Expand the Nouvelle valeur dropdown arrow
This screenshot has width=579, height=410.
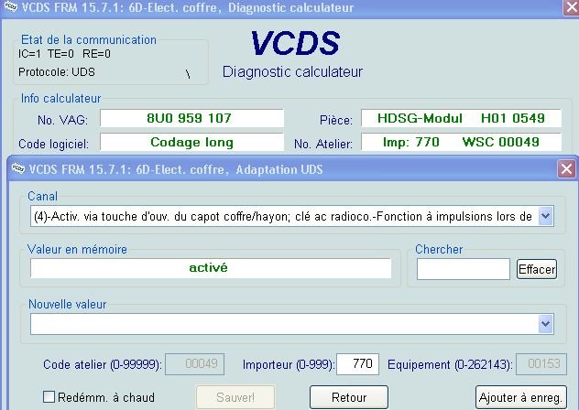click(545, 324)
